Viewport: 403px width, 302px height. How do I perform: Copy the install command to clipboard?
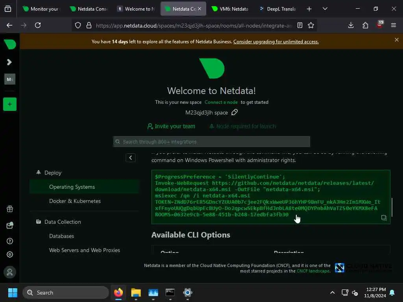[x=384, y=218]
